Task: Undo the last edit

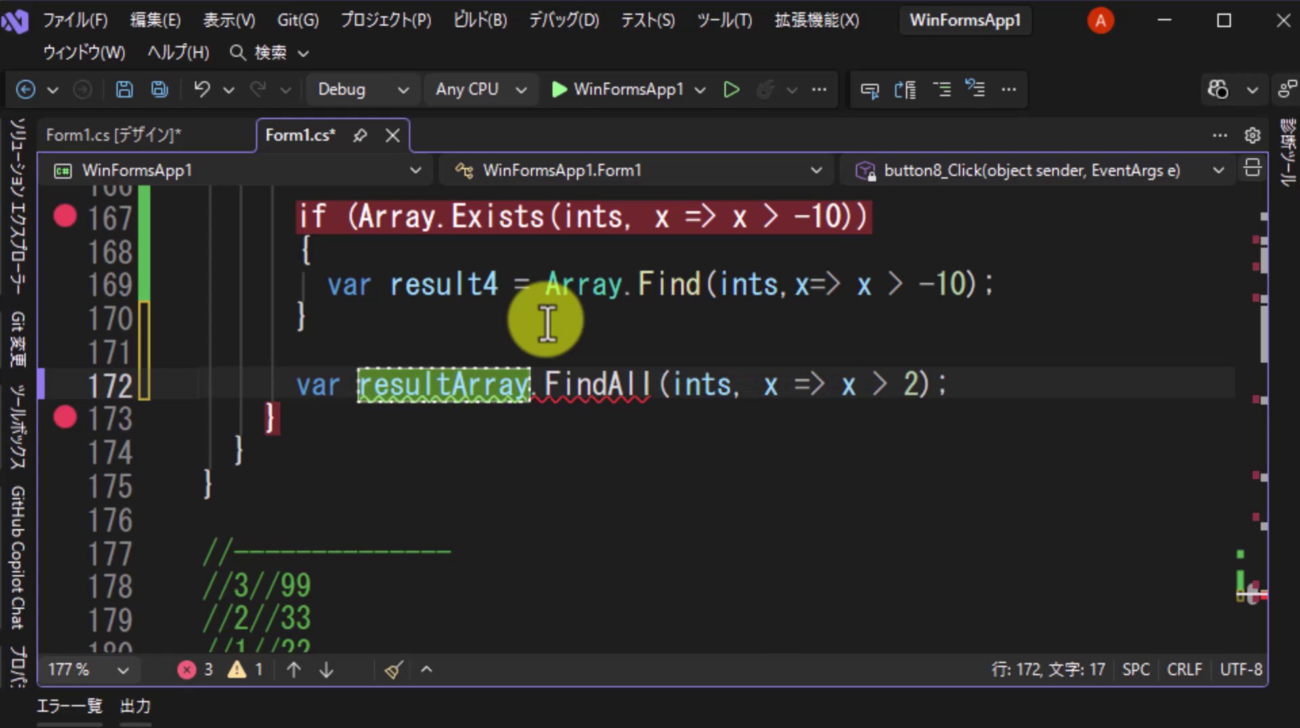Action: click(202, 89)
